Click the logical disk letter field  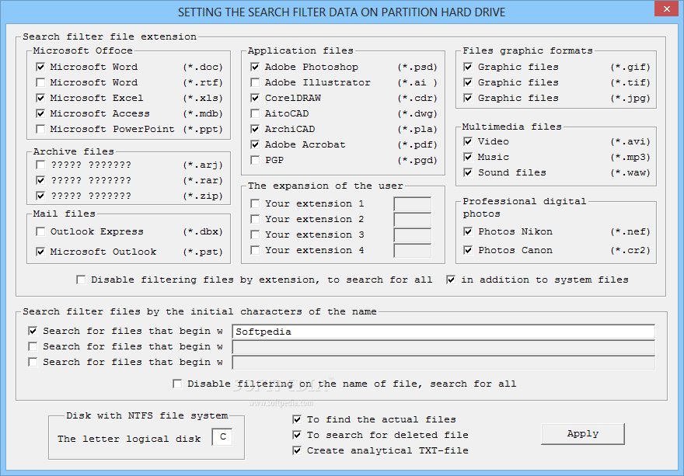point(222,436)
